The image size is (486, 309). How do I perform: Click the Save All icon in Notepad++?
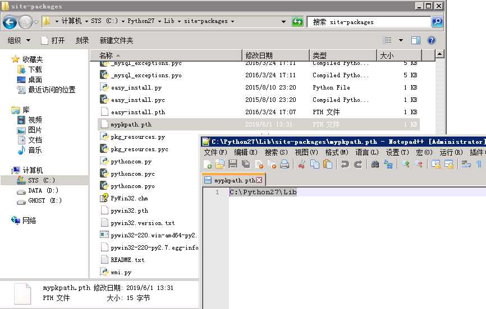[x=246, y=164]
